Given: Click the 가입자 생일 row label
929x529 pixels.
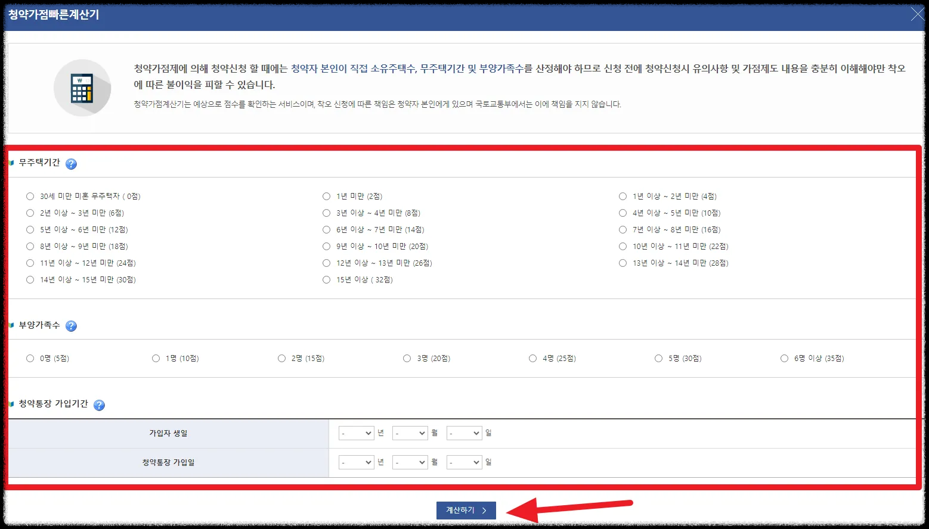Looking at the screenshot, I should 168,433.
